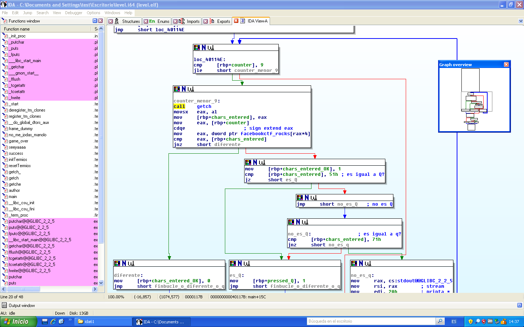Image resolution: width=524 pixels, height=327 pixels.
Task: Float the Functions window panel
Action: pyautogui.click(x=95, y=21)
